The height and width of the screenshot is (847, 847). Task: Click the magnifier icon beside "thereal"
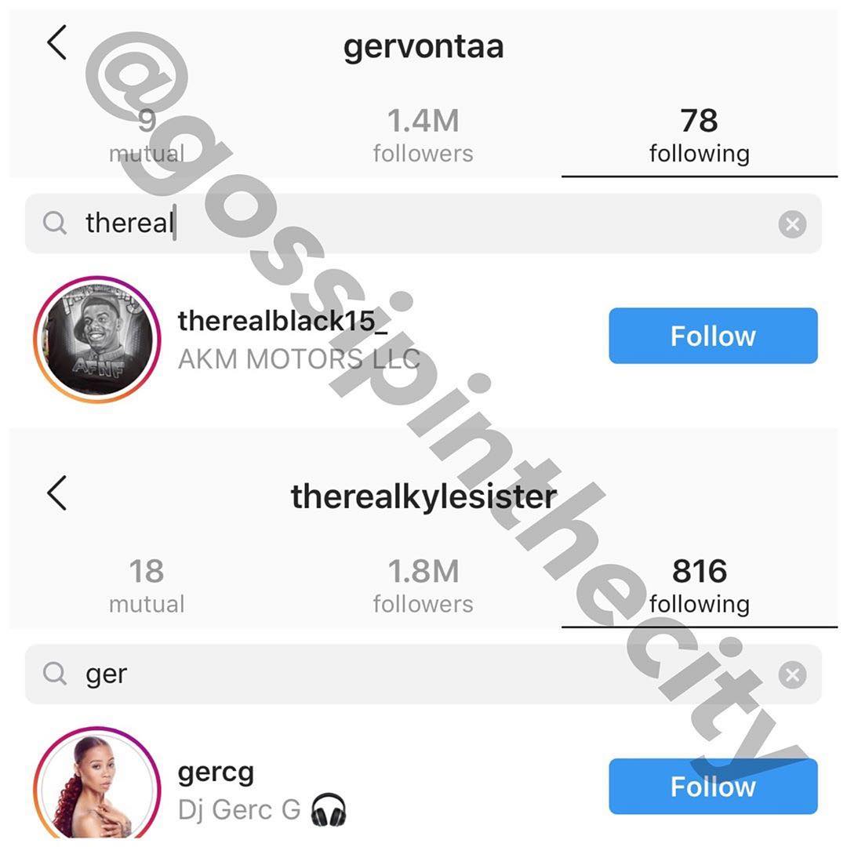pos(55,223)
